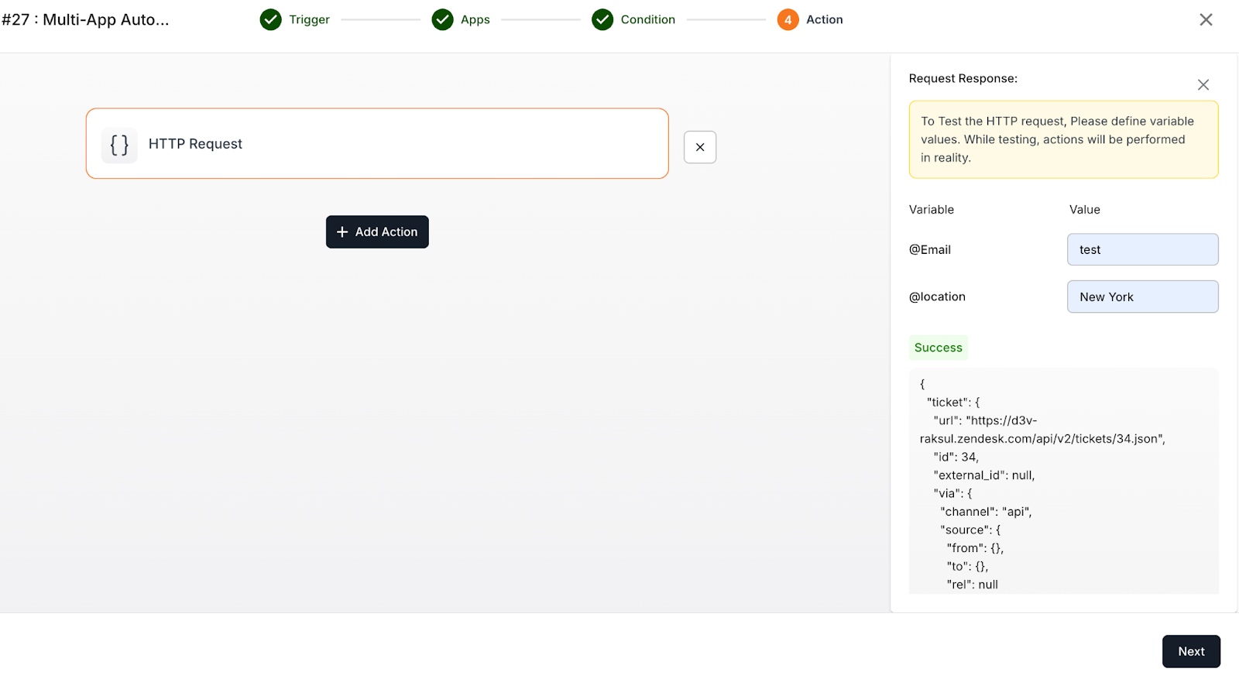Go to the Trigger step label
1239x679 pixels.
pos(309,19)
